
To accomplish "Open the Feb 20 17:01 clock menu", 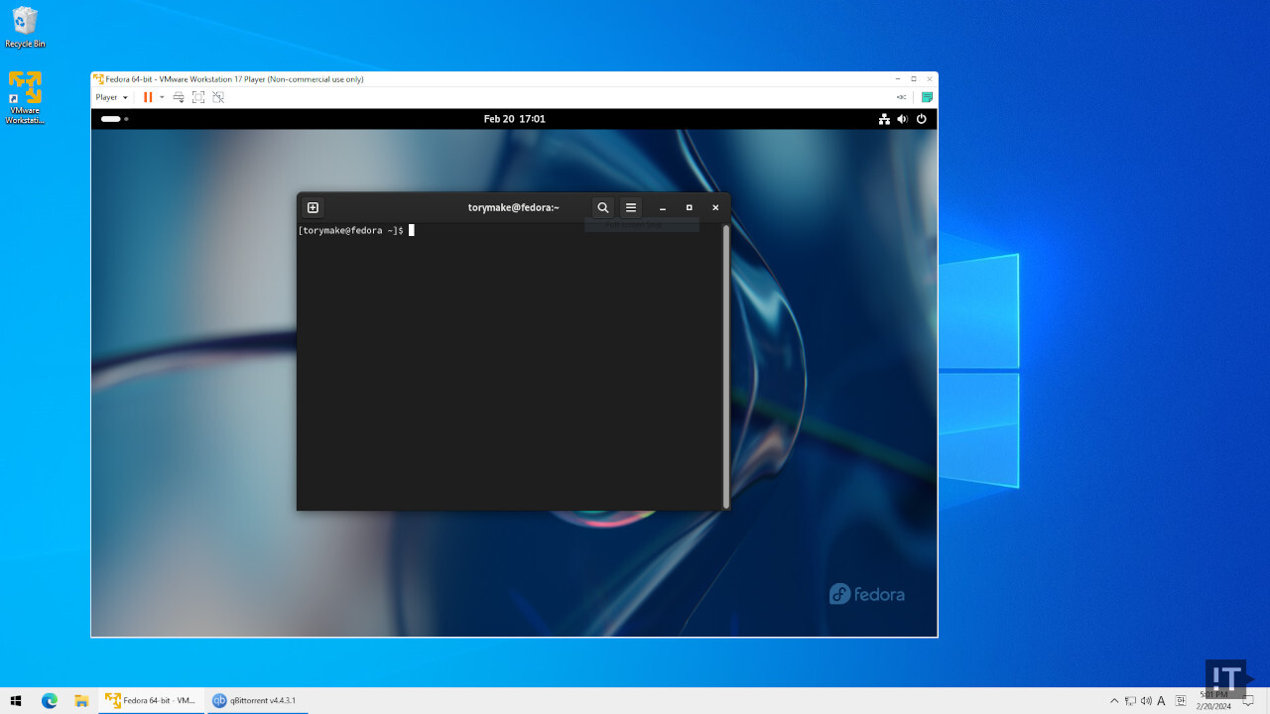I will [514, 119].
